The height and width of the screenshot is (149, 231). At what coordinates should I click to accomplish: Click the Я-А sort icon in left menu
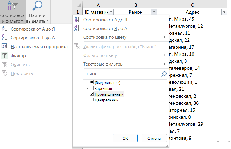5,38
